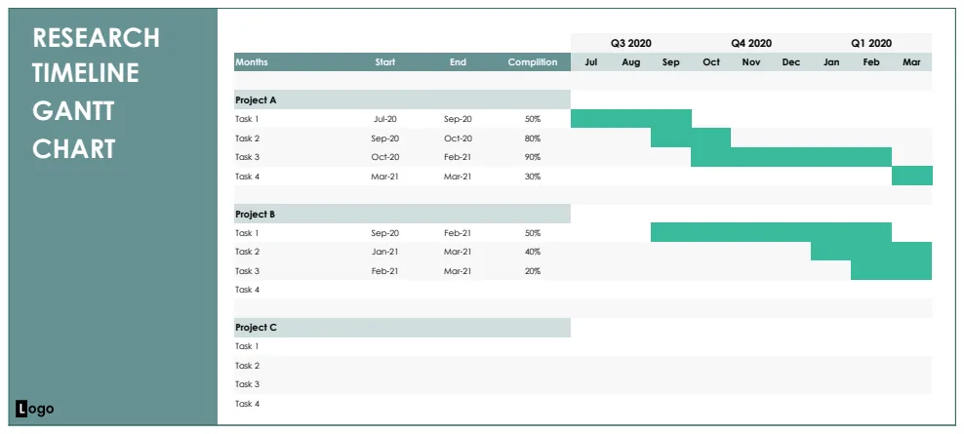Click Task 4 under Project A

[x=247, y=177]
